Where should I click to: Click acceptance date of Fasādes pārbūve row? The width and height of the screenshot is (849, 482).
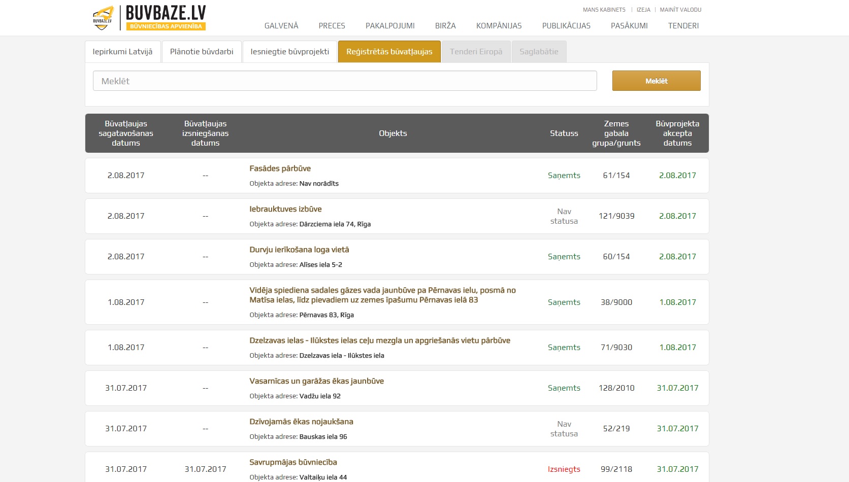pyautogui.click(x=677, y=176)
